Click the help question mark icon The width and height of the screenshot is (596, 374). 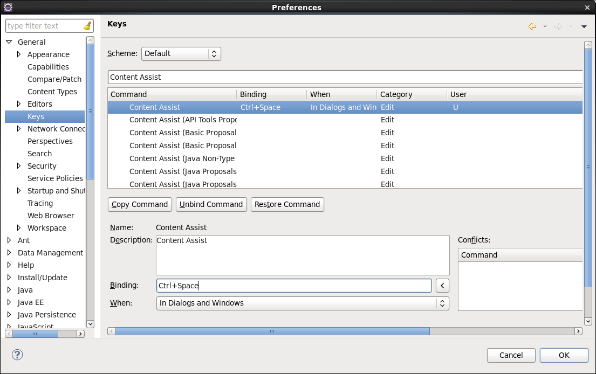pyautogui.click(x=17, y=355)
